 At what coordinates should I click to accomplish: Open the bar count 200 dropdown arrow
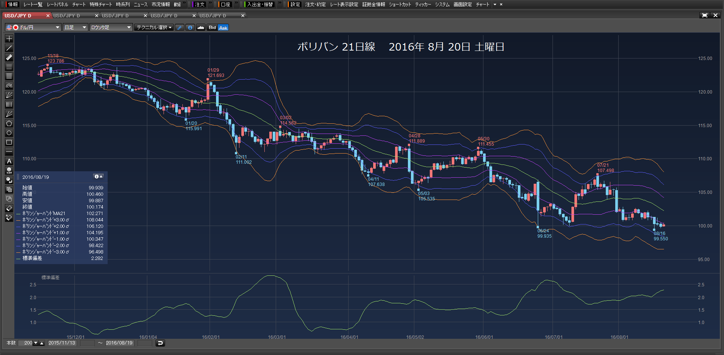(x=36, y=343)
